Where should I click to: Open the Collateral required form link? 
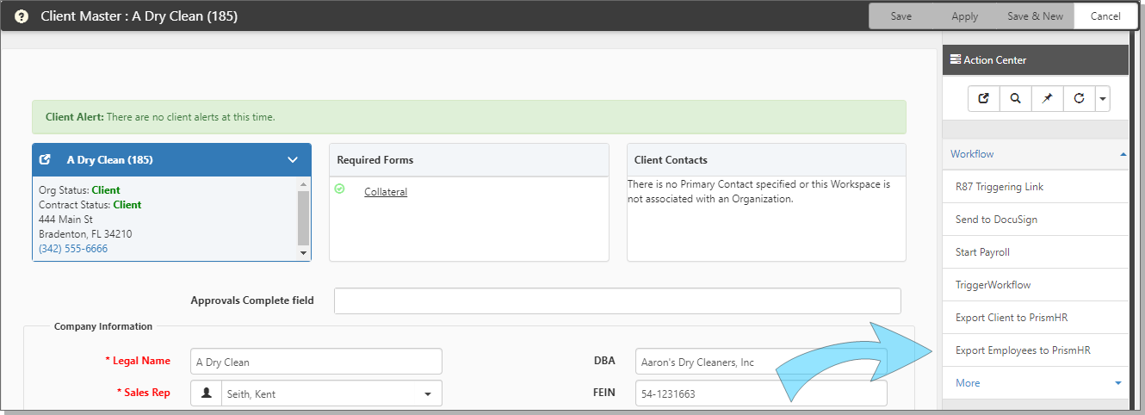[386, 192]
